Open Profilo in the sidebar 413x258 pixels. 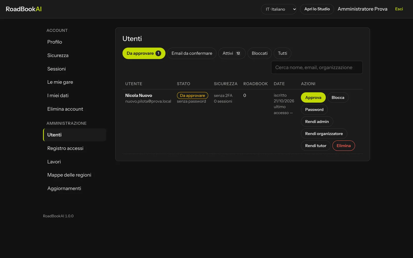[75, 42]
